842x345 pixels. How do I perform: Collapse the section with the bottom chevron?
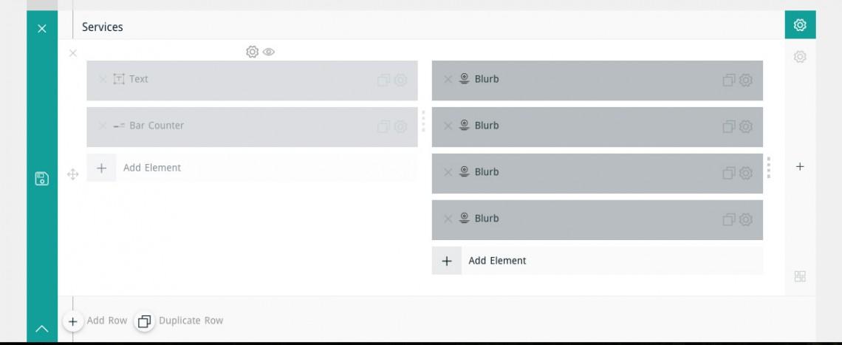tap(42, 329)
